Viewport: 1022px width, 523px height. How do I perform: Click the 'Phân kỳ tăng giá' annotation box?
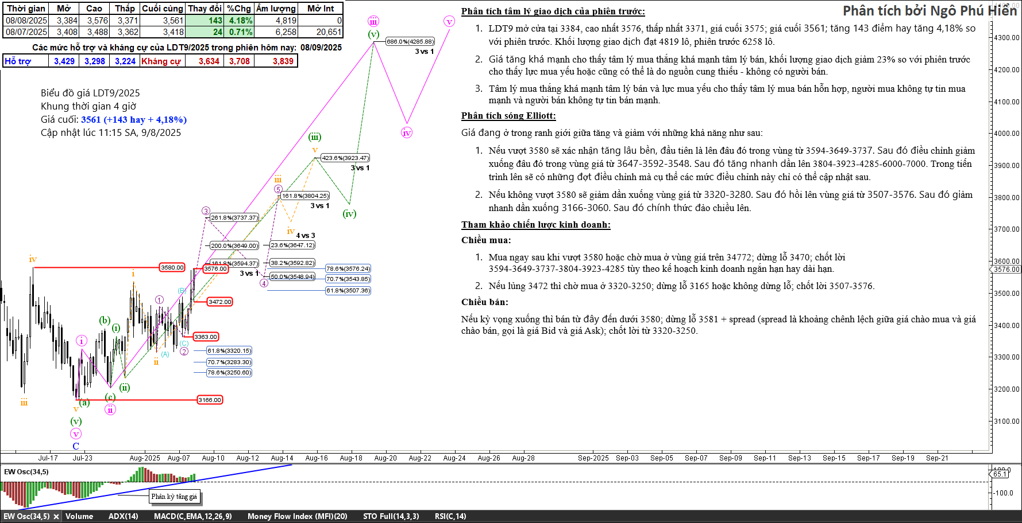click(174, 497)
